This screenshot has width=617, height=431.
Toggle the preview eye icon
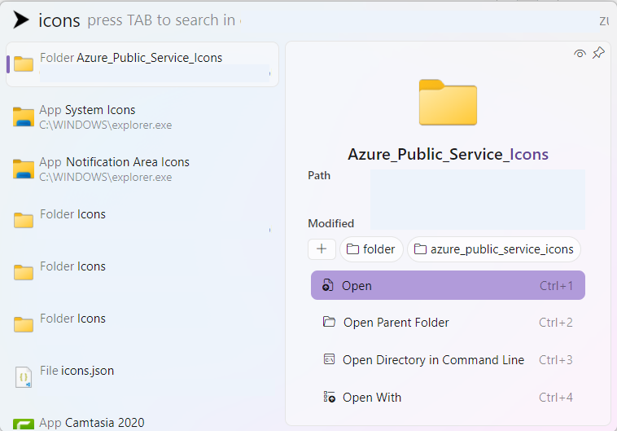tap(580, 53)
